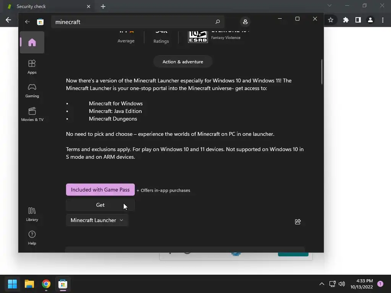Click the Store back arrow

pyautogui.click(x=27, y=22)
